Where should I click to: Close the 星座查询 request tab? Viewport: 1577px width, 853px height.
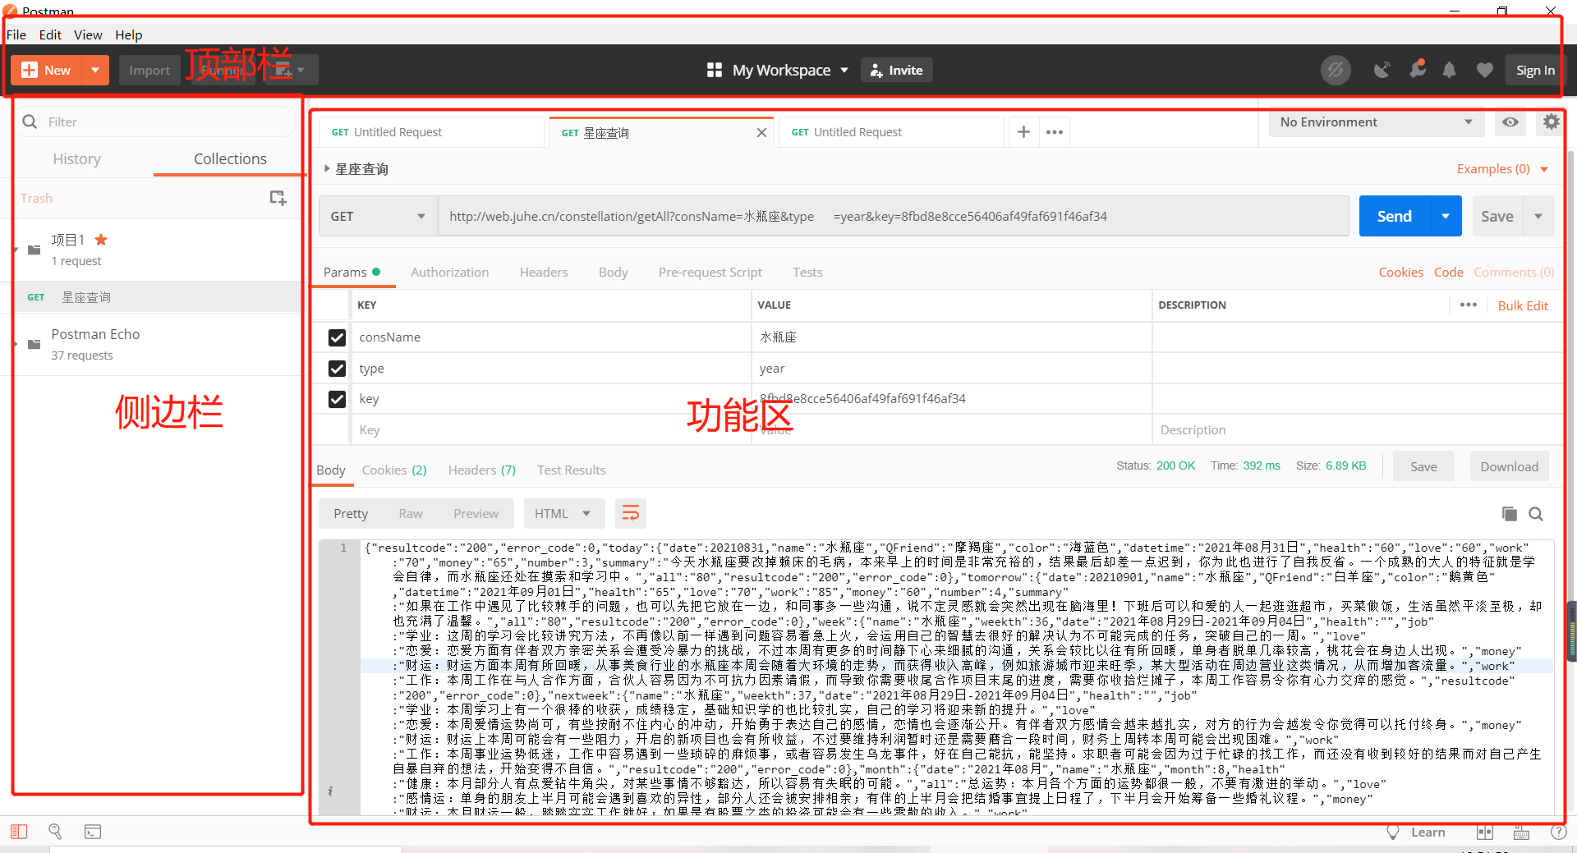(x=761, y=132)
